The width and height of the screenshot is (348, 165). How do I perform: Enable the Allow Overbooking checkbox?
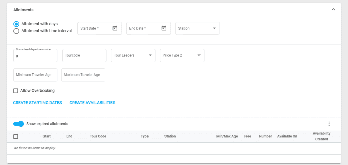(x=16, y=91)
